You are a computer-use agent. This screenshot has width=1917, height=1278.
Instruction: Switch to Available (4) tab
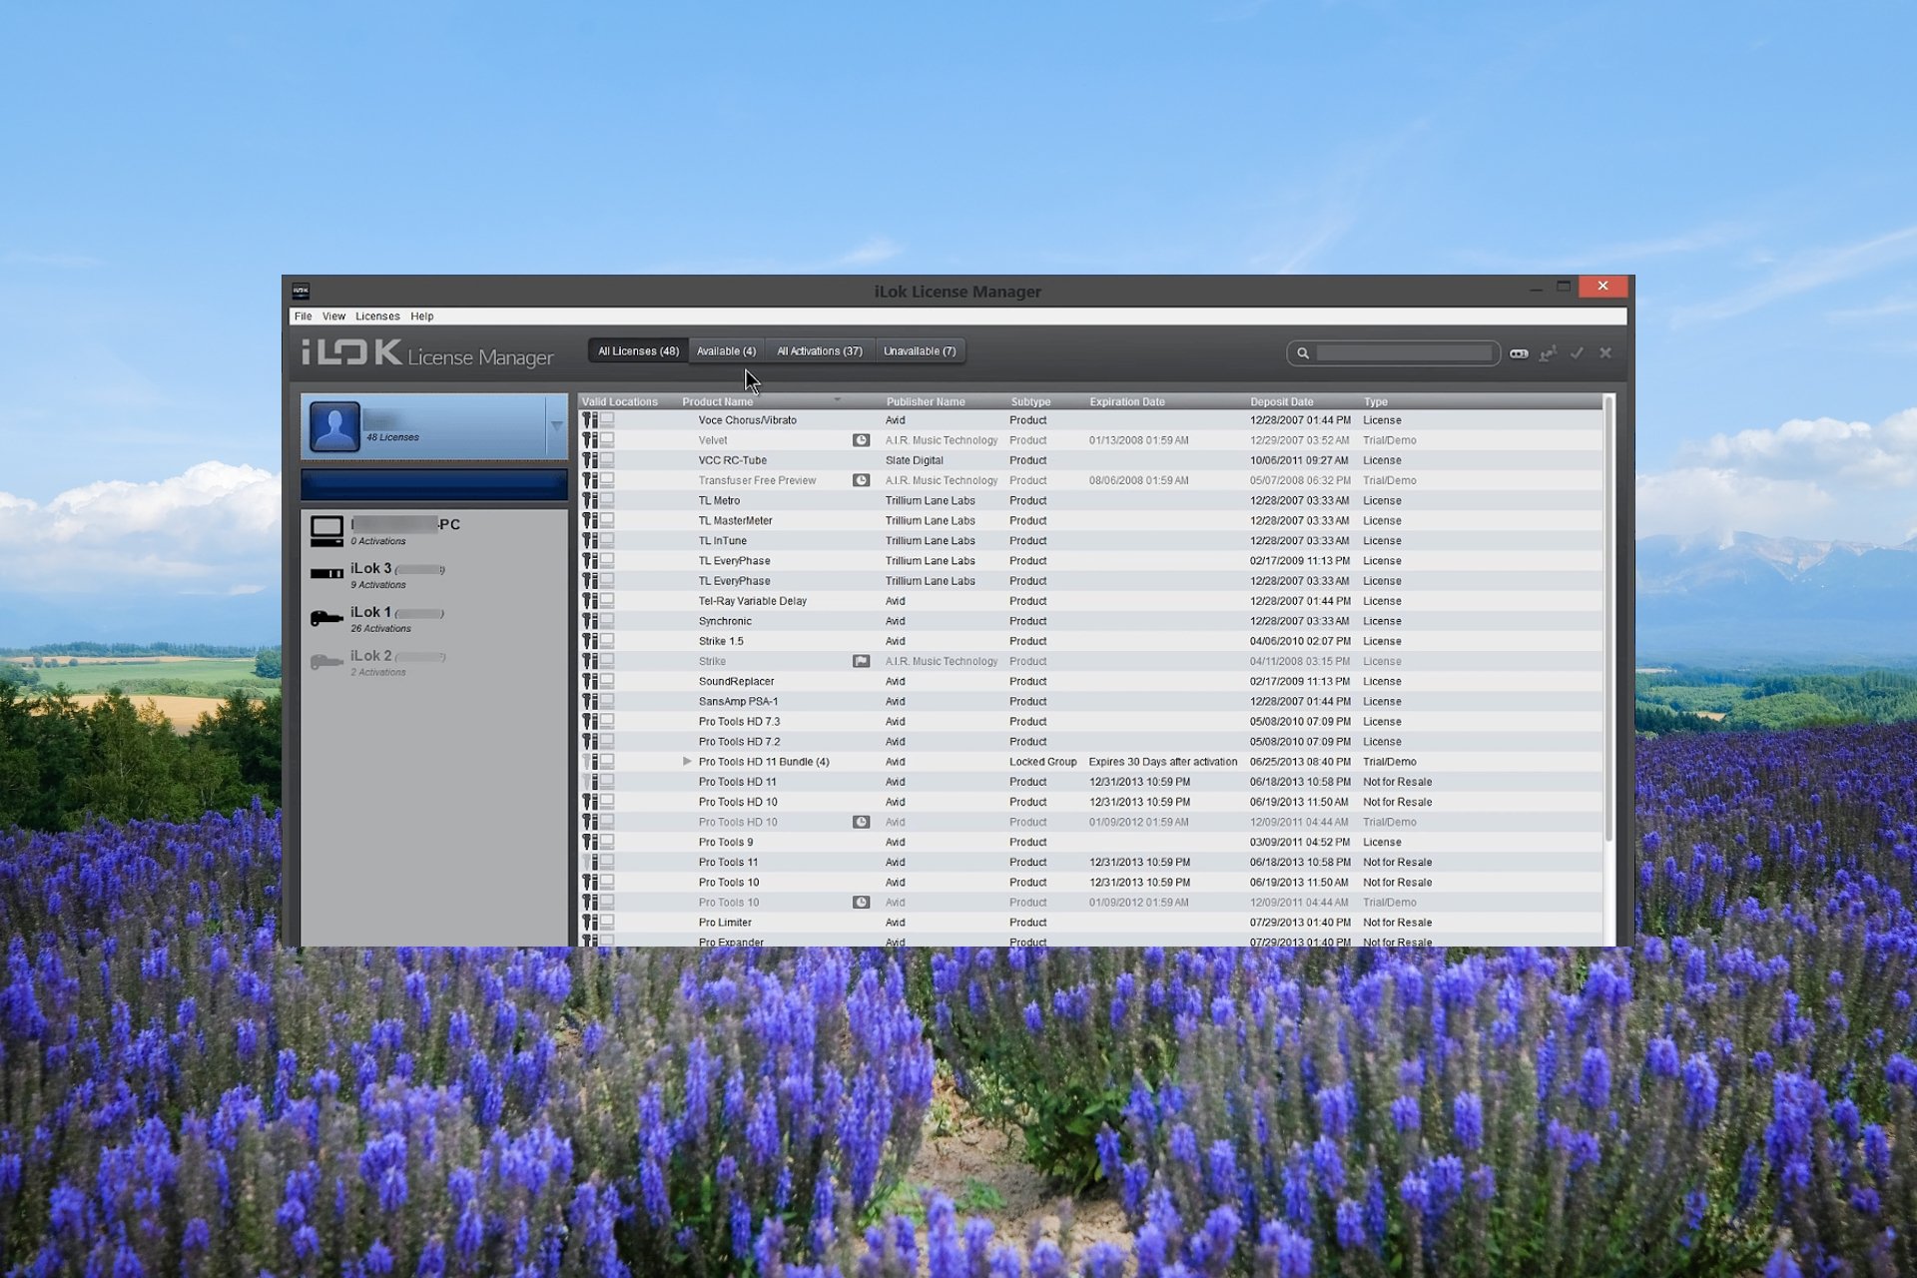tap(726, 351)
